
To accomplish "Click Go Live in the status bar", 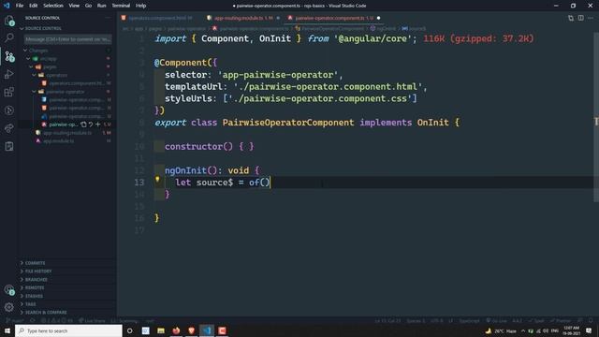I will (x=497, y=320).
